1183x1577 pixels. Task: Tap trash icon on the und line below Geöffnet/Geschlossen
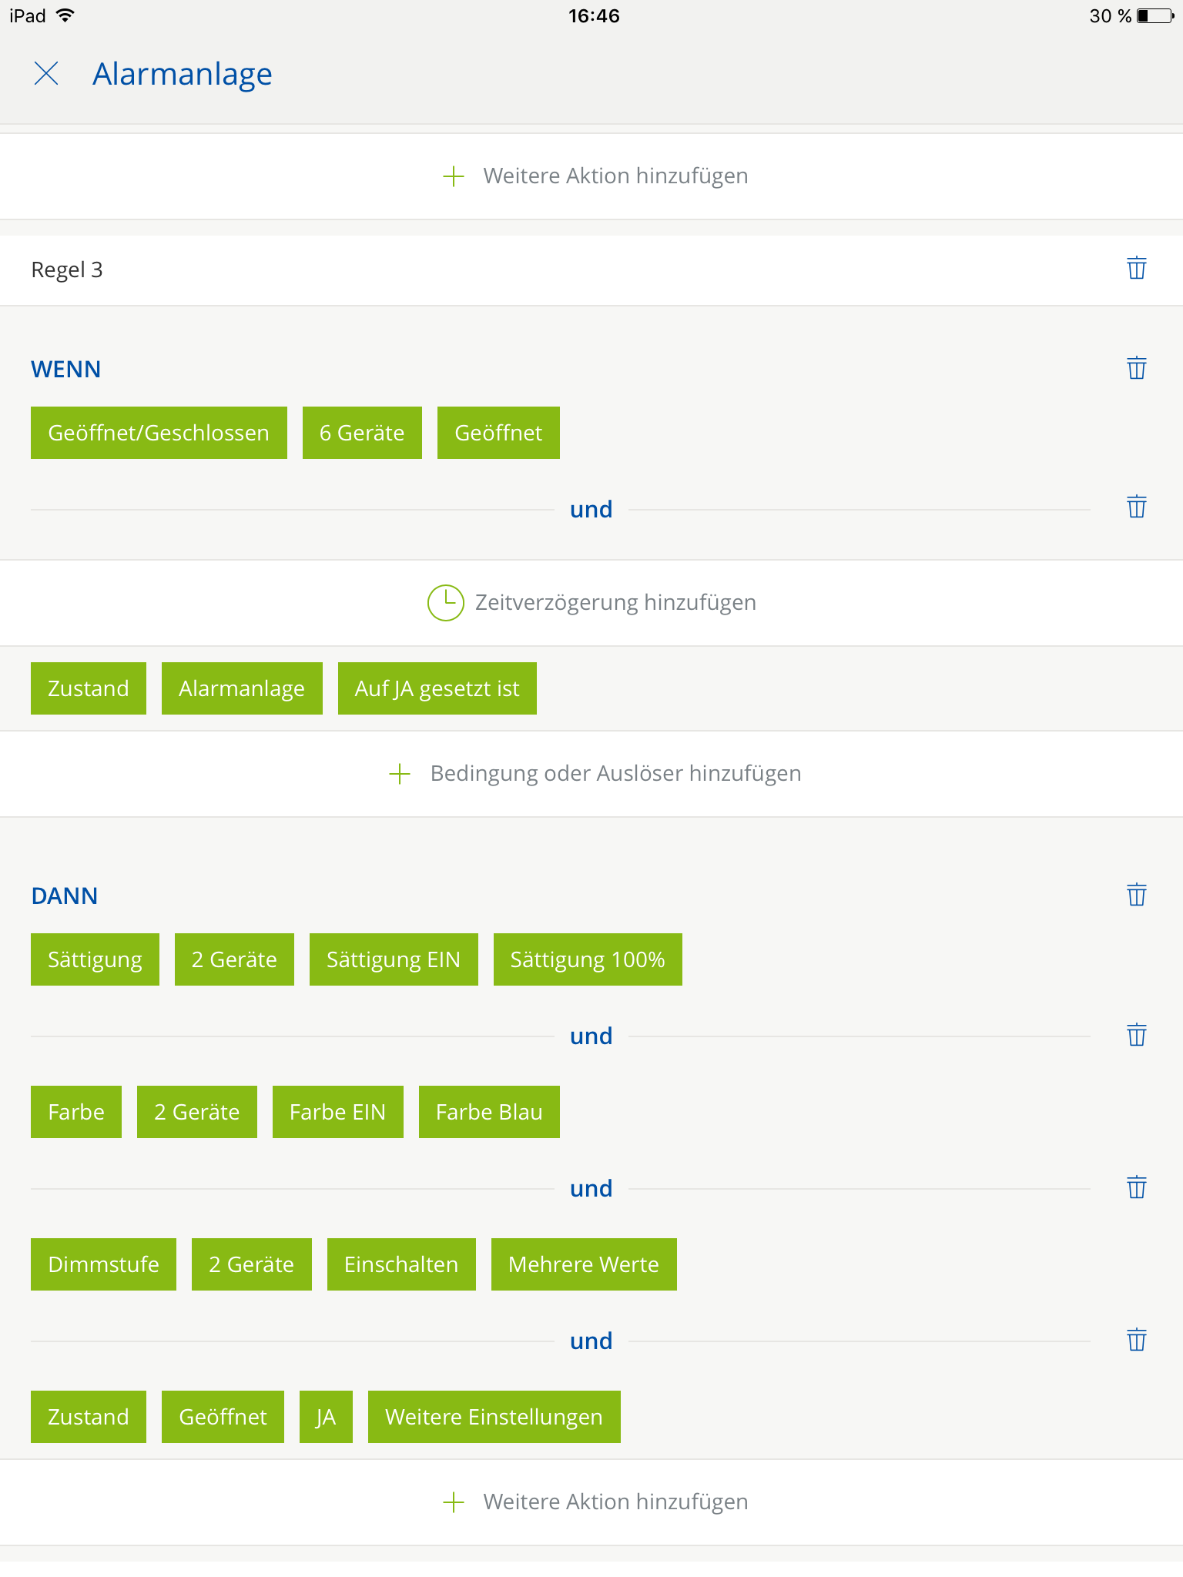tap(1136, 508)
